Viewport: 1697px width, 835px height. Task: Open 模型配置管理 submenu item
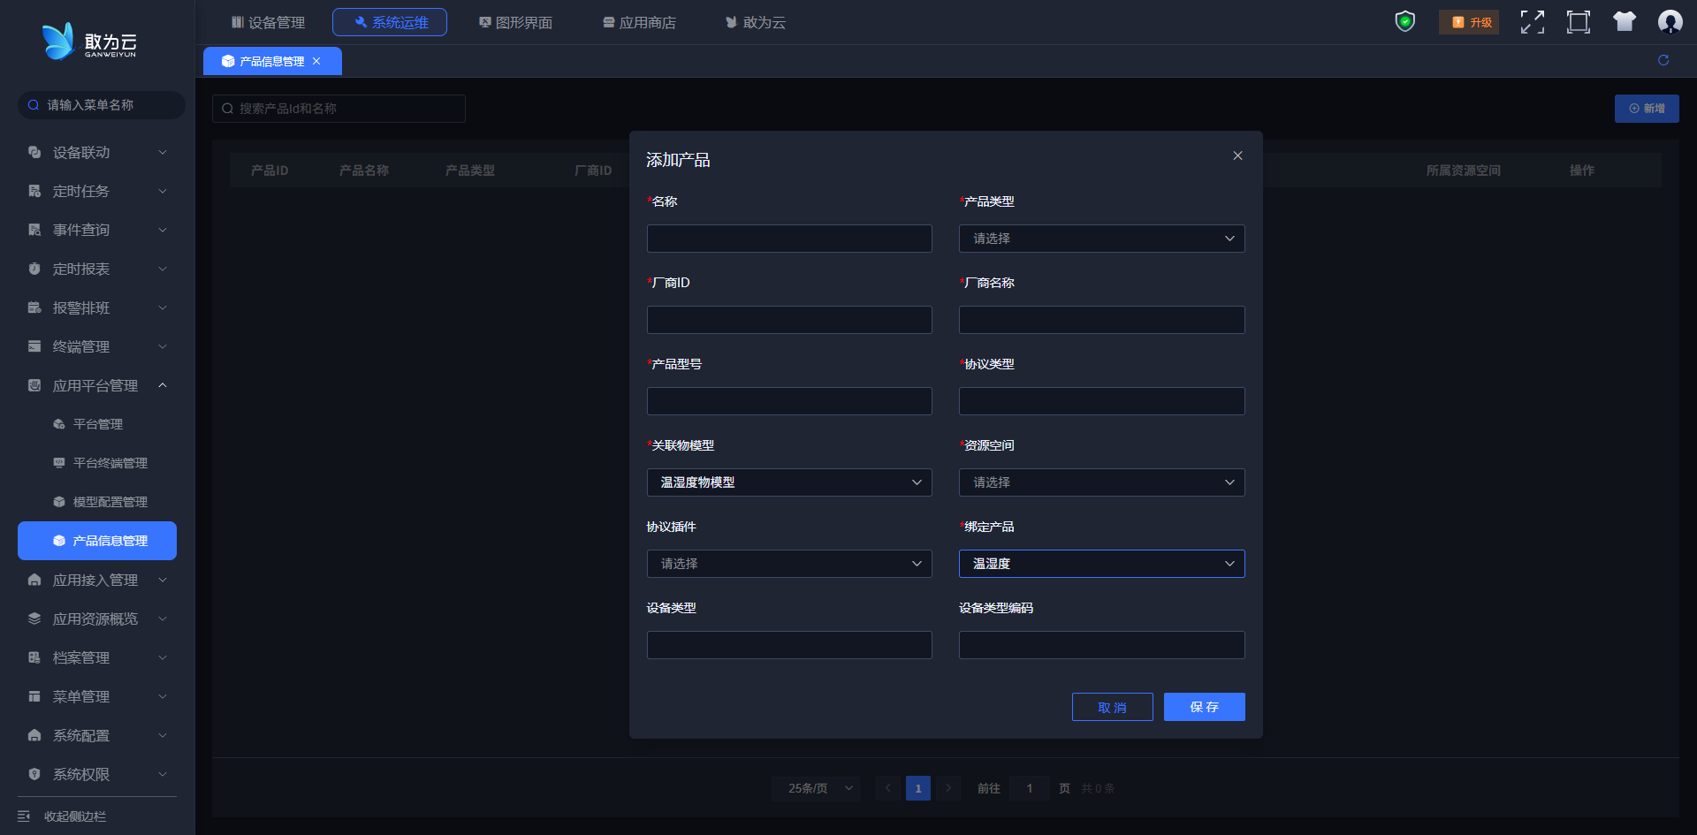pos(97,502)
